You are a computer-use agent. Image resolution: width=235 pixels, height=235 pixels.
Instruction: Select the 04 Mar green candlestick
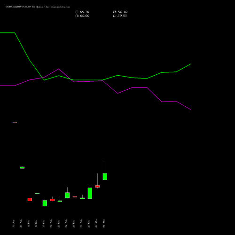pyautogui.click(x=105, y=177)
